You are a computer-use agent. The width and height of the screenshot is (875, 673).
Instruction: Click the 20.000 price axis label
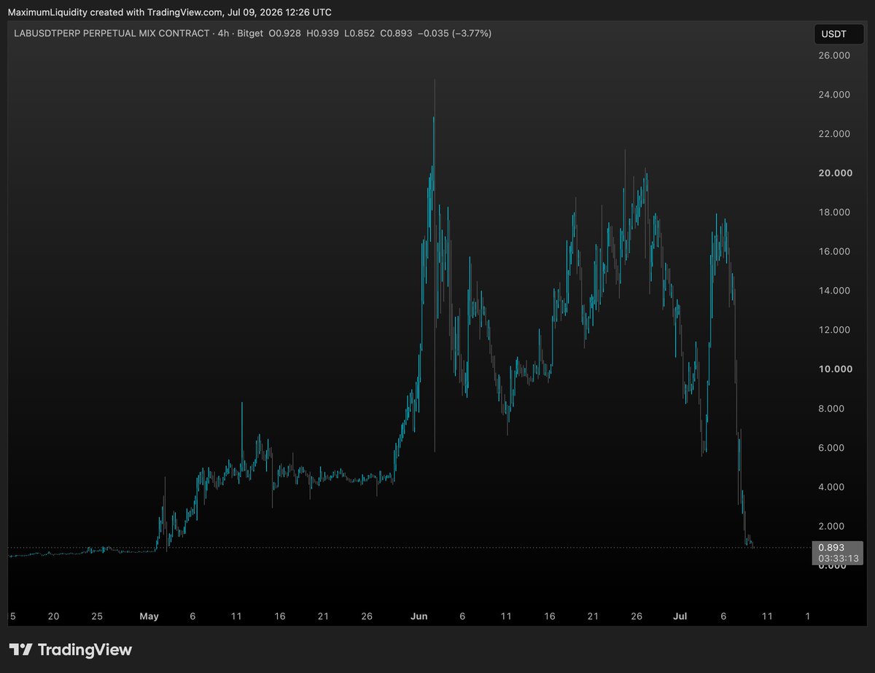coord(835,173)
